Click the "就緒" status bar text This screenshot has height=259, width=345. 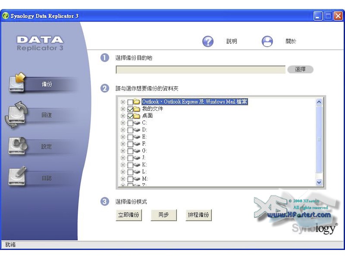[10, 245]
